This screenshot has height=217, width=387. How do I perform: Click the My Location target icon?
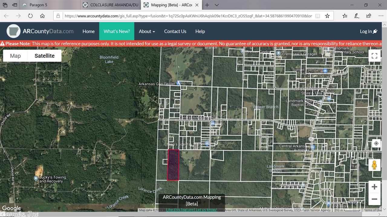click(376, 143)
